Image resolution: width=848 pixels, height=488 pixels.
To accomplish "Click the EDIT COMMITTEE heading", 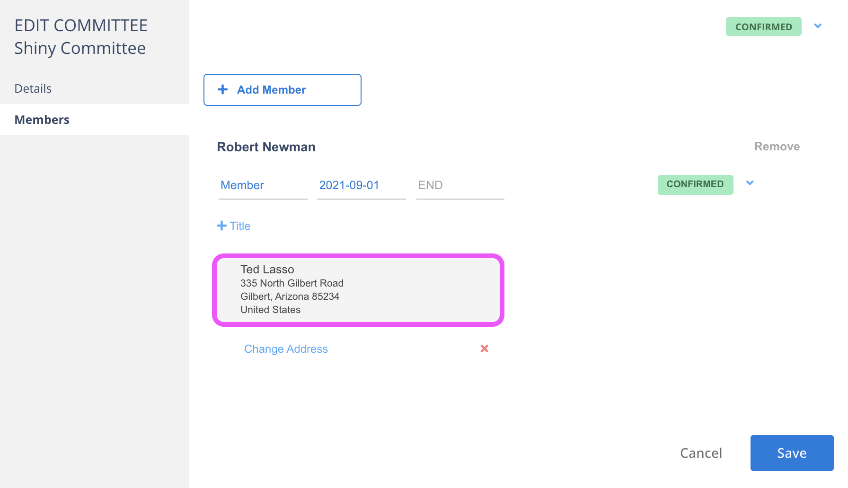I will coord(81,26).
